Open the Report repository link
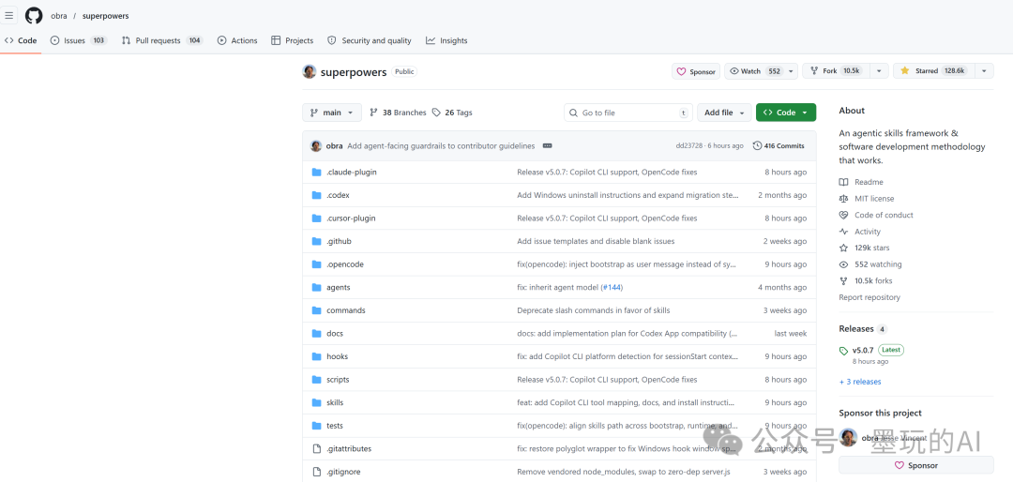Image resolution: width=1013 pixels, height=482 pixels. click(869, 297)
